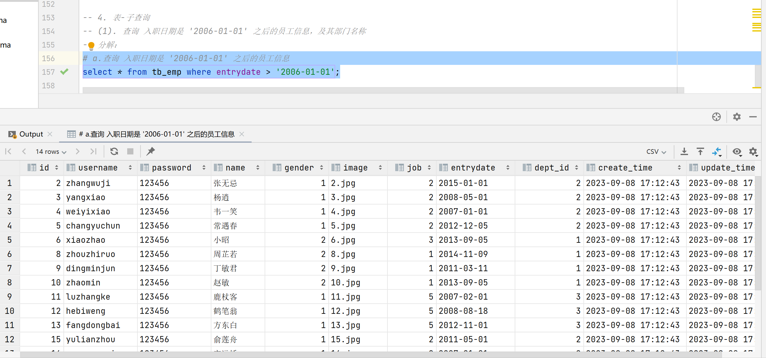Toggle the eye view options icon
The height and width of the screenshot is (358, 766).
tap(737, 151)
